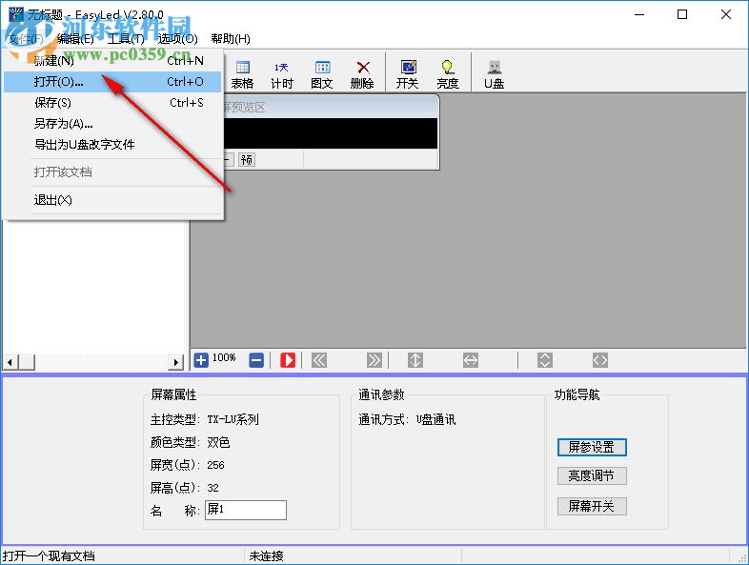
Task: Click the 双色 color type value
Action: pos(218,442)
